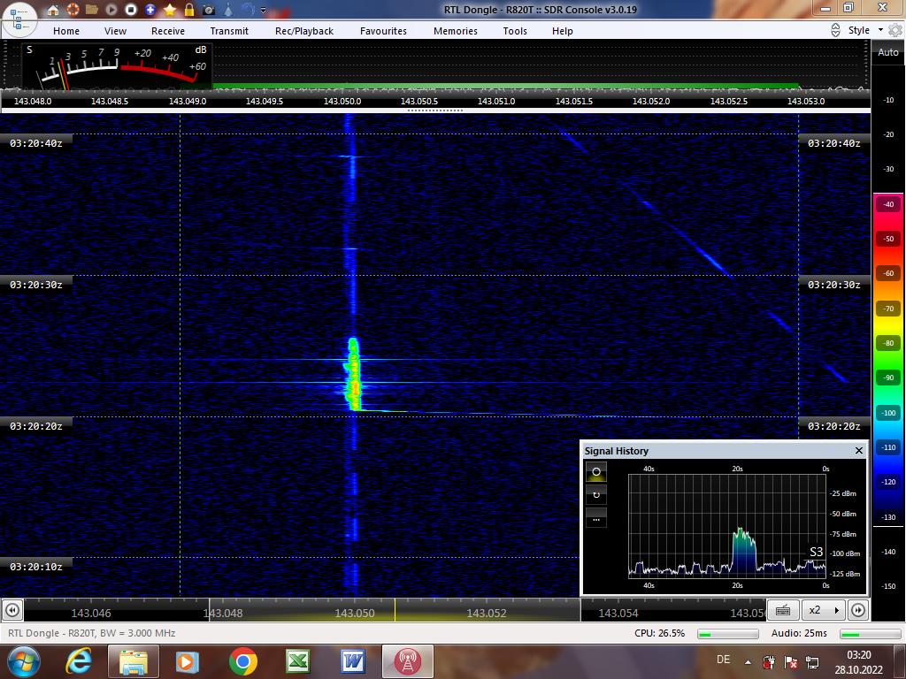Stop the radio with the stop icon
Screen dimensions: 906x679
click(x=131, y=10)
